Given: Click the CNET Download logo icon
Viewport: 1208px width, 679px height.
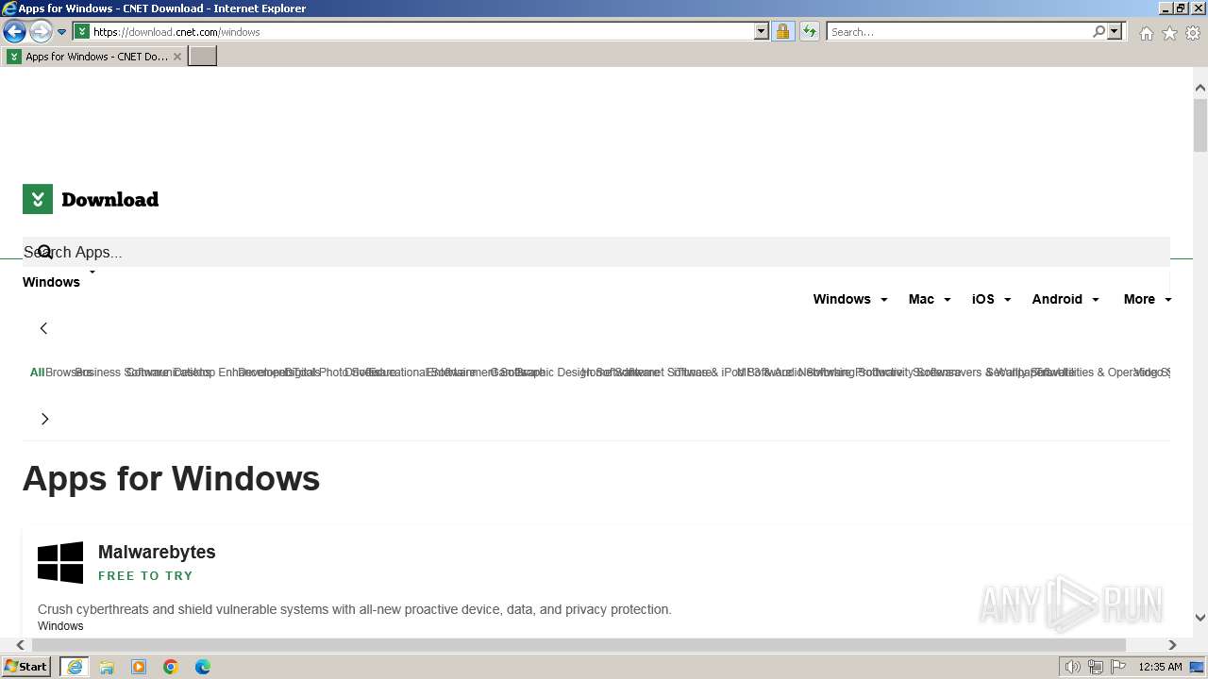Looking at the screenshot, I should (38, 199).
